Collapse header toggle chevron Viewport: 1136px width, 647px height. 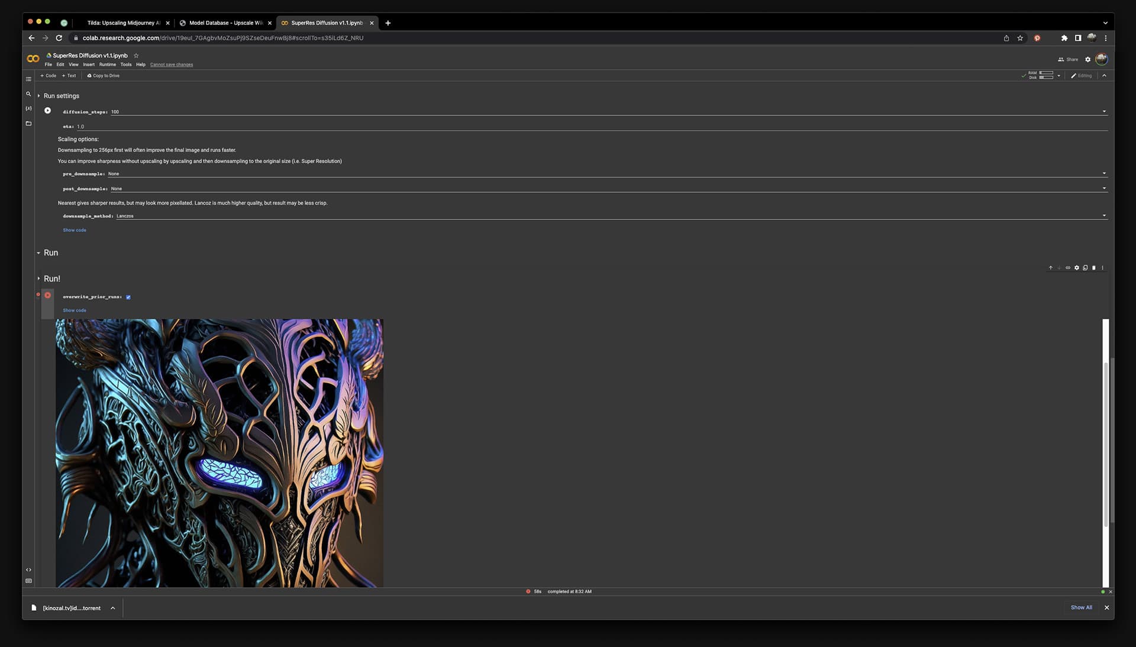click(1104, 76)
